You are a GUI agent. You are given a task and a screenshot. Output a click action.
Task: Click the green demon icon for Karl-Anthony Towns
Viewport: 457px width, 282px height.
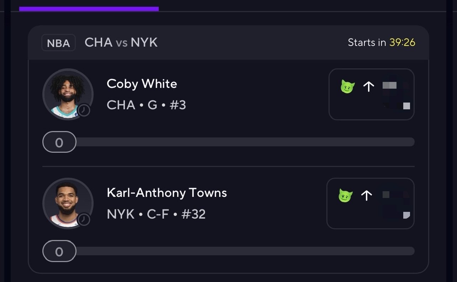point(345,195)
